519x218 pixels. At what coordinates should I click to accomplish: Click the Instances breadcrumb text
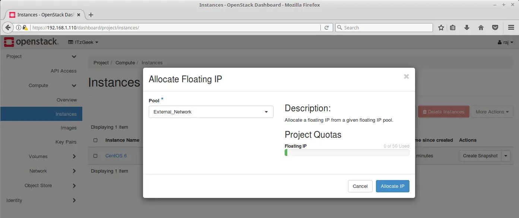[x=152, y=63]
